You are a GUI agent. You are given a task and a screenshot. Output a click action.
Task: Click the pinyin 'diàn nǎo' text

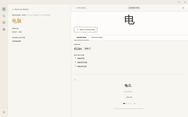(x=17, y=32)
